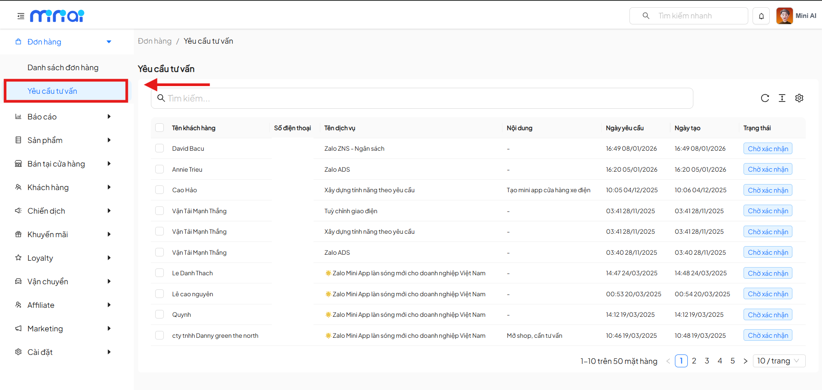Open table settings gear icon
This screenshot has height=390, width=822.
[799, 98]
